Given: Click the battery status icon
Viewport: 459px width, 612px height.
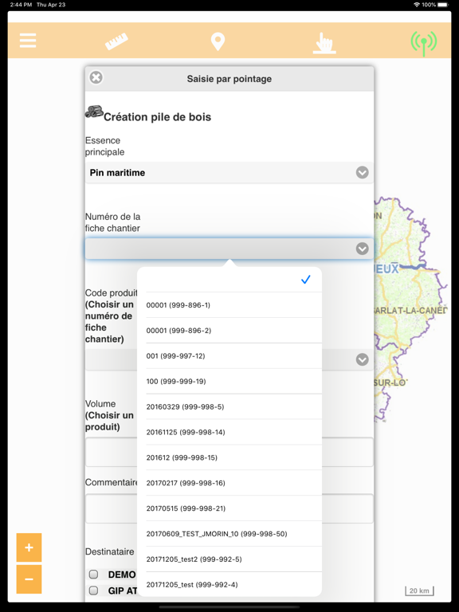Looking at the screenshot, I should tap(443, 5).
